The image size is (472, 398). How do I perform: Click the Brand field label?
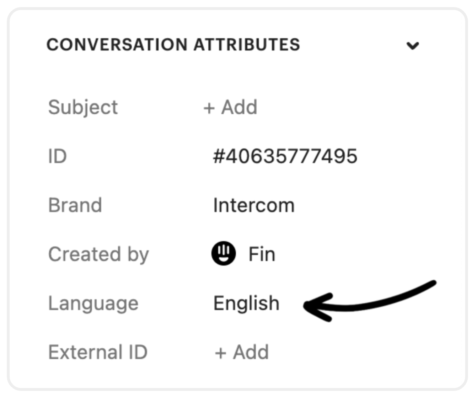75,205
